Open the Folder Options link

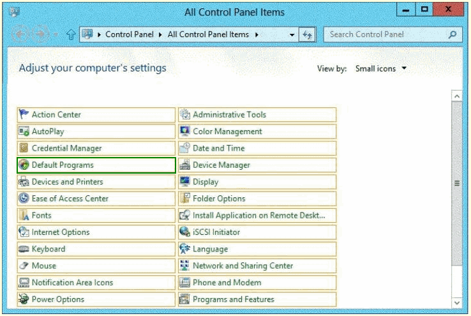219,199
